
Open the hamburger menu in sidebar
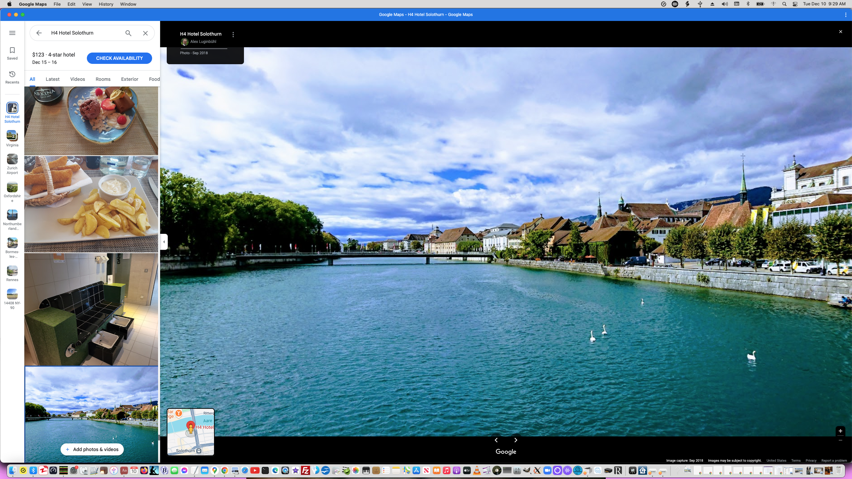12,33
